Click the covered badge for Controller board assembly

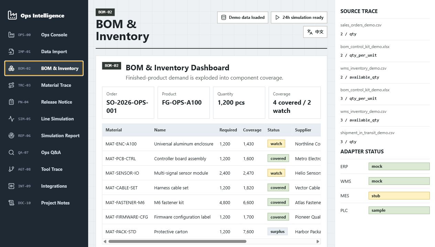coord(278,158)
